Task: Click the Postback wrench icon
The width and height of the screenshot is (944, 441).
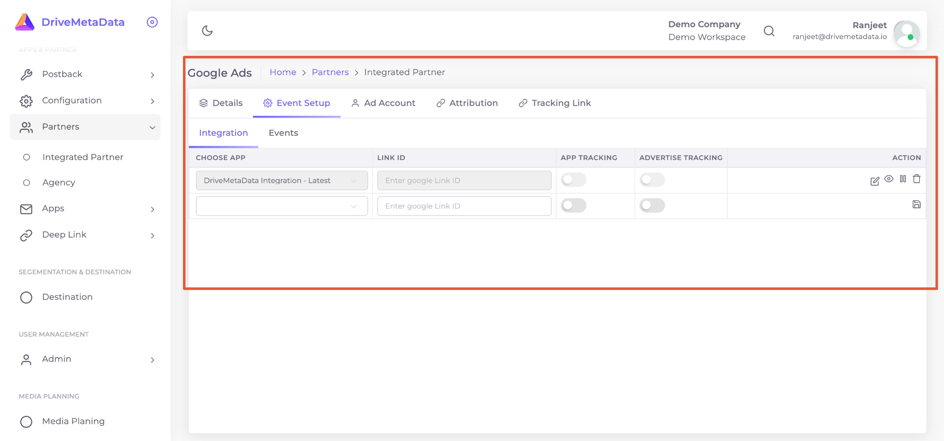Action: pos(26,75)
